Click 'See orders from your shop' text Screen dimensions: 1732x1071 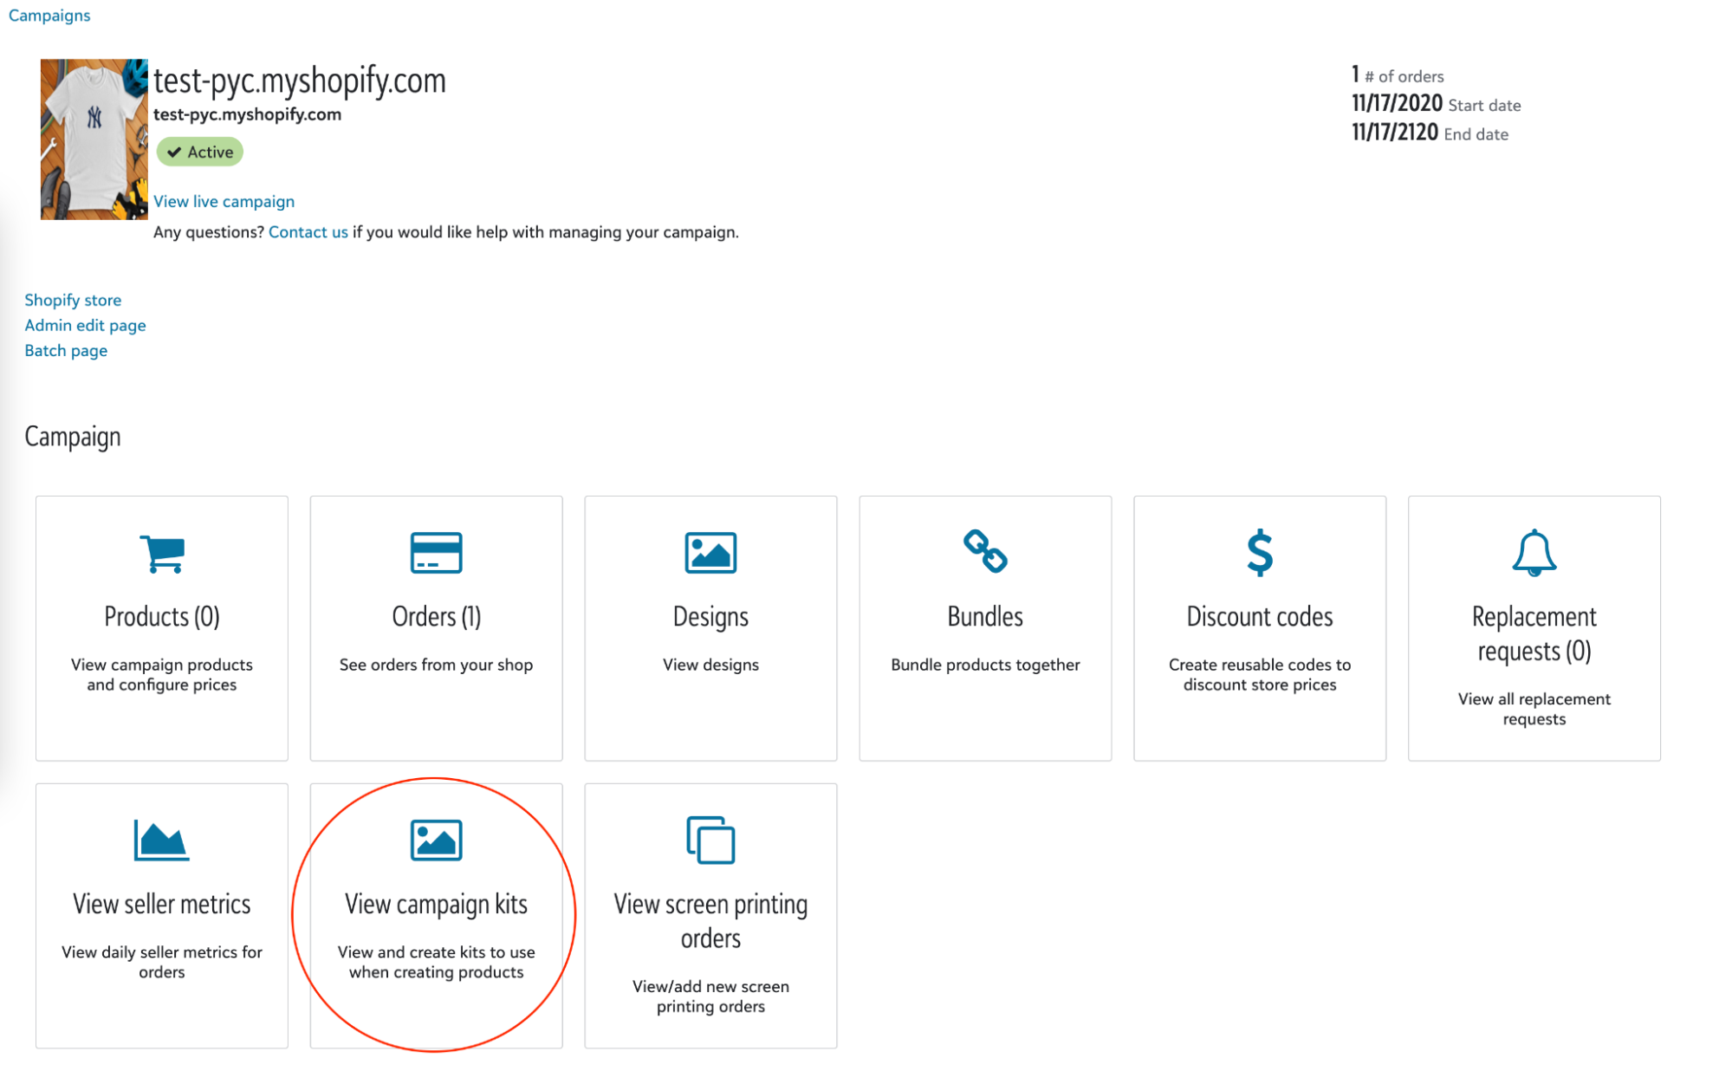point(436,665)
